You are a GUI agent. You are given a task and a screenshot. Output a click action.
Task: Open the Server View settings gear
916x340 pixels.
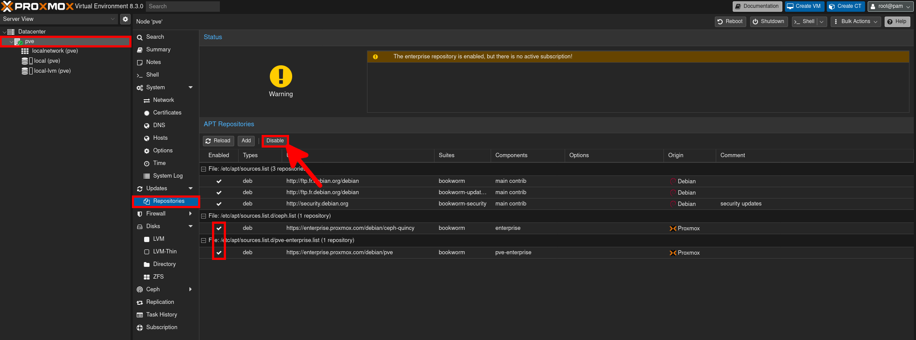[x=125, y=19]
